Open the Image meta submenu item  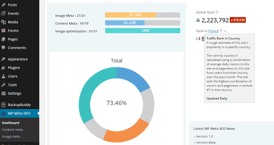(11, 136)
